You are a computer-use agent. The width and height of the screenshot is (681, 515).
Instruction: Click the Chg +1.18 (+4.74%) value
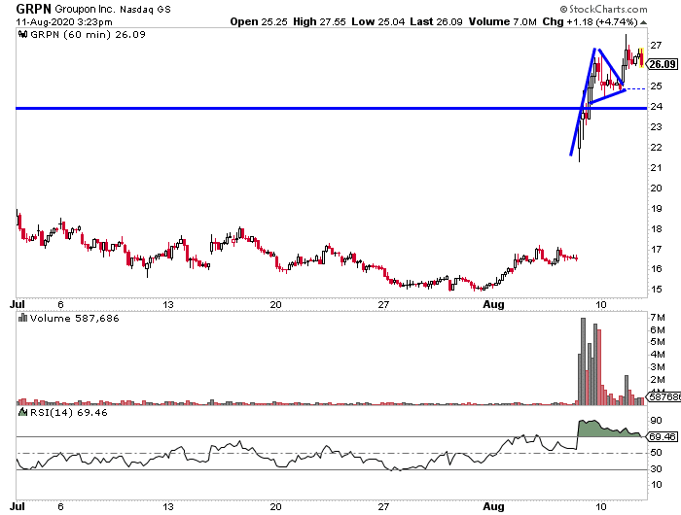pyautogui.click(x=591, y=21)
